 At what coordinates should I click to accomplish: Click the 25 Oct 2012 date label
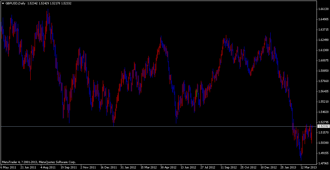point(248,167)
